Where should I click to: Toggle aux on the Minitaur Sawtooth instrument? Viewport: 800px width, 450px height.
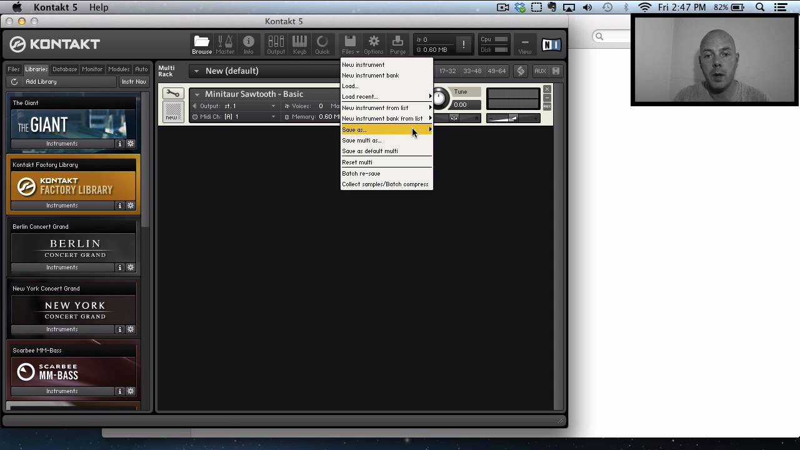pos(547,106)
